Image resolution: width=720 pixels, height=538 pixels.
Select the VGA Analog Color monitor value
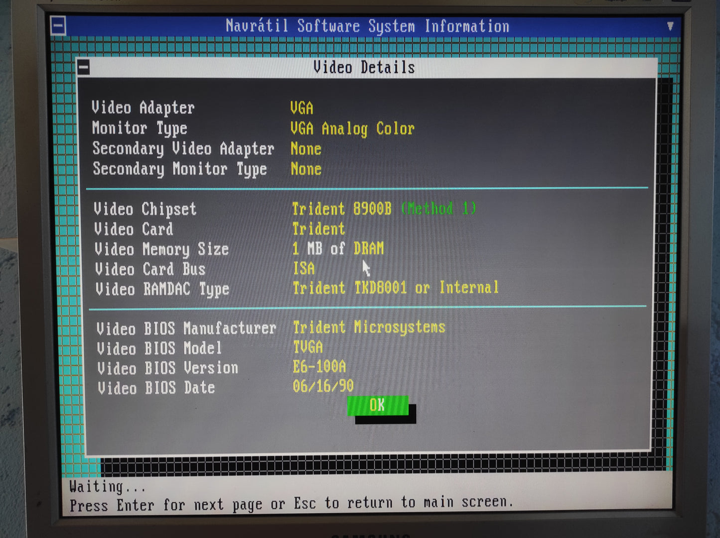pos(352,129)
